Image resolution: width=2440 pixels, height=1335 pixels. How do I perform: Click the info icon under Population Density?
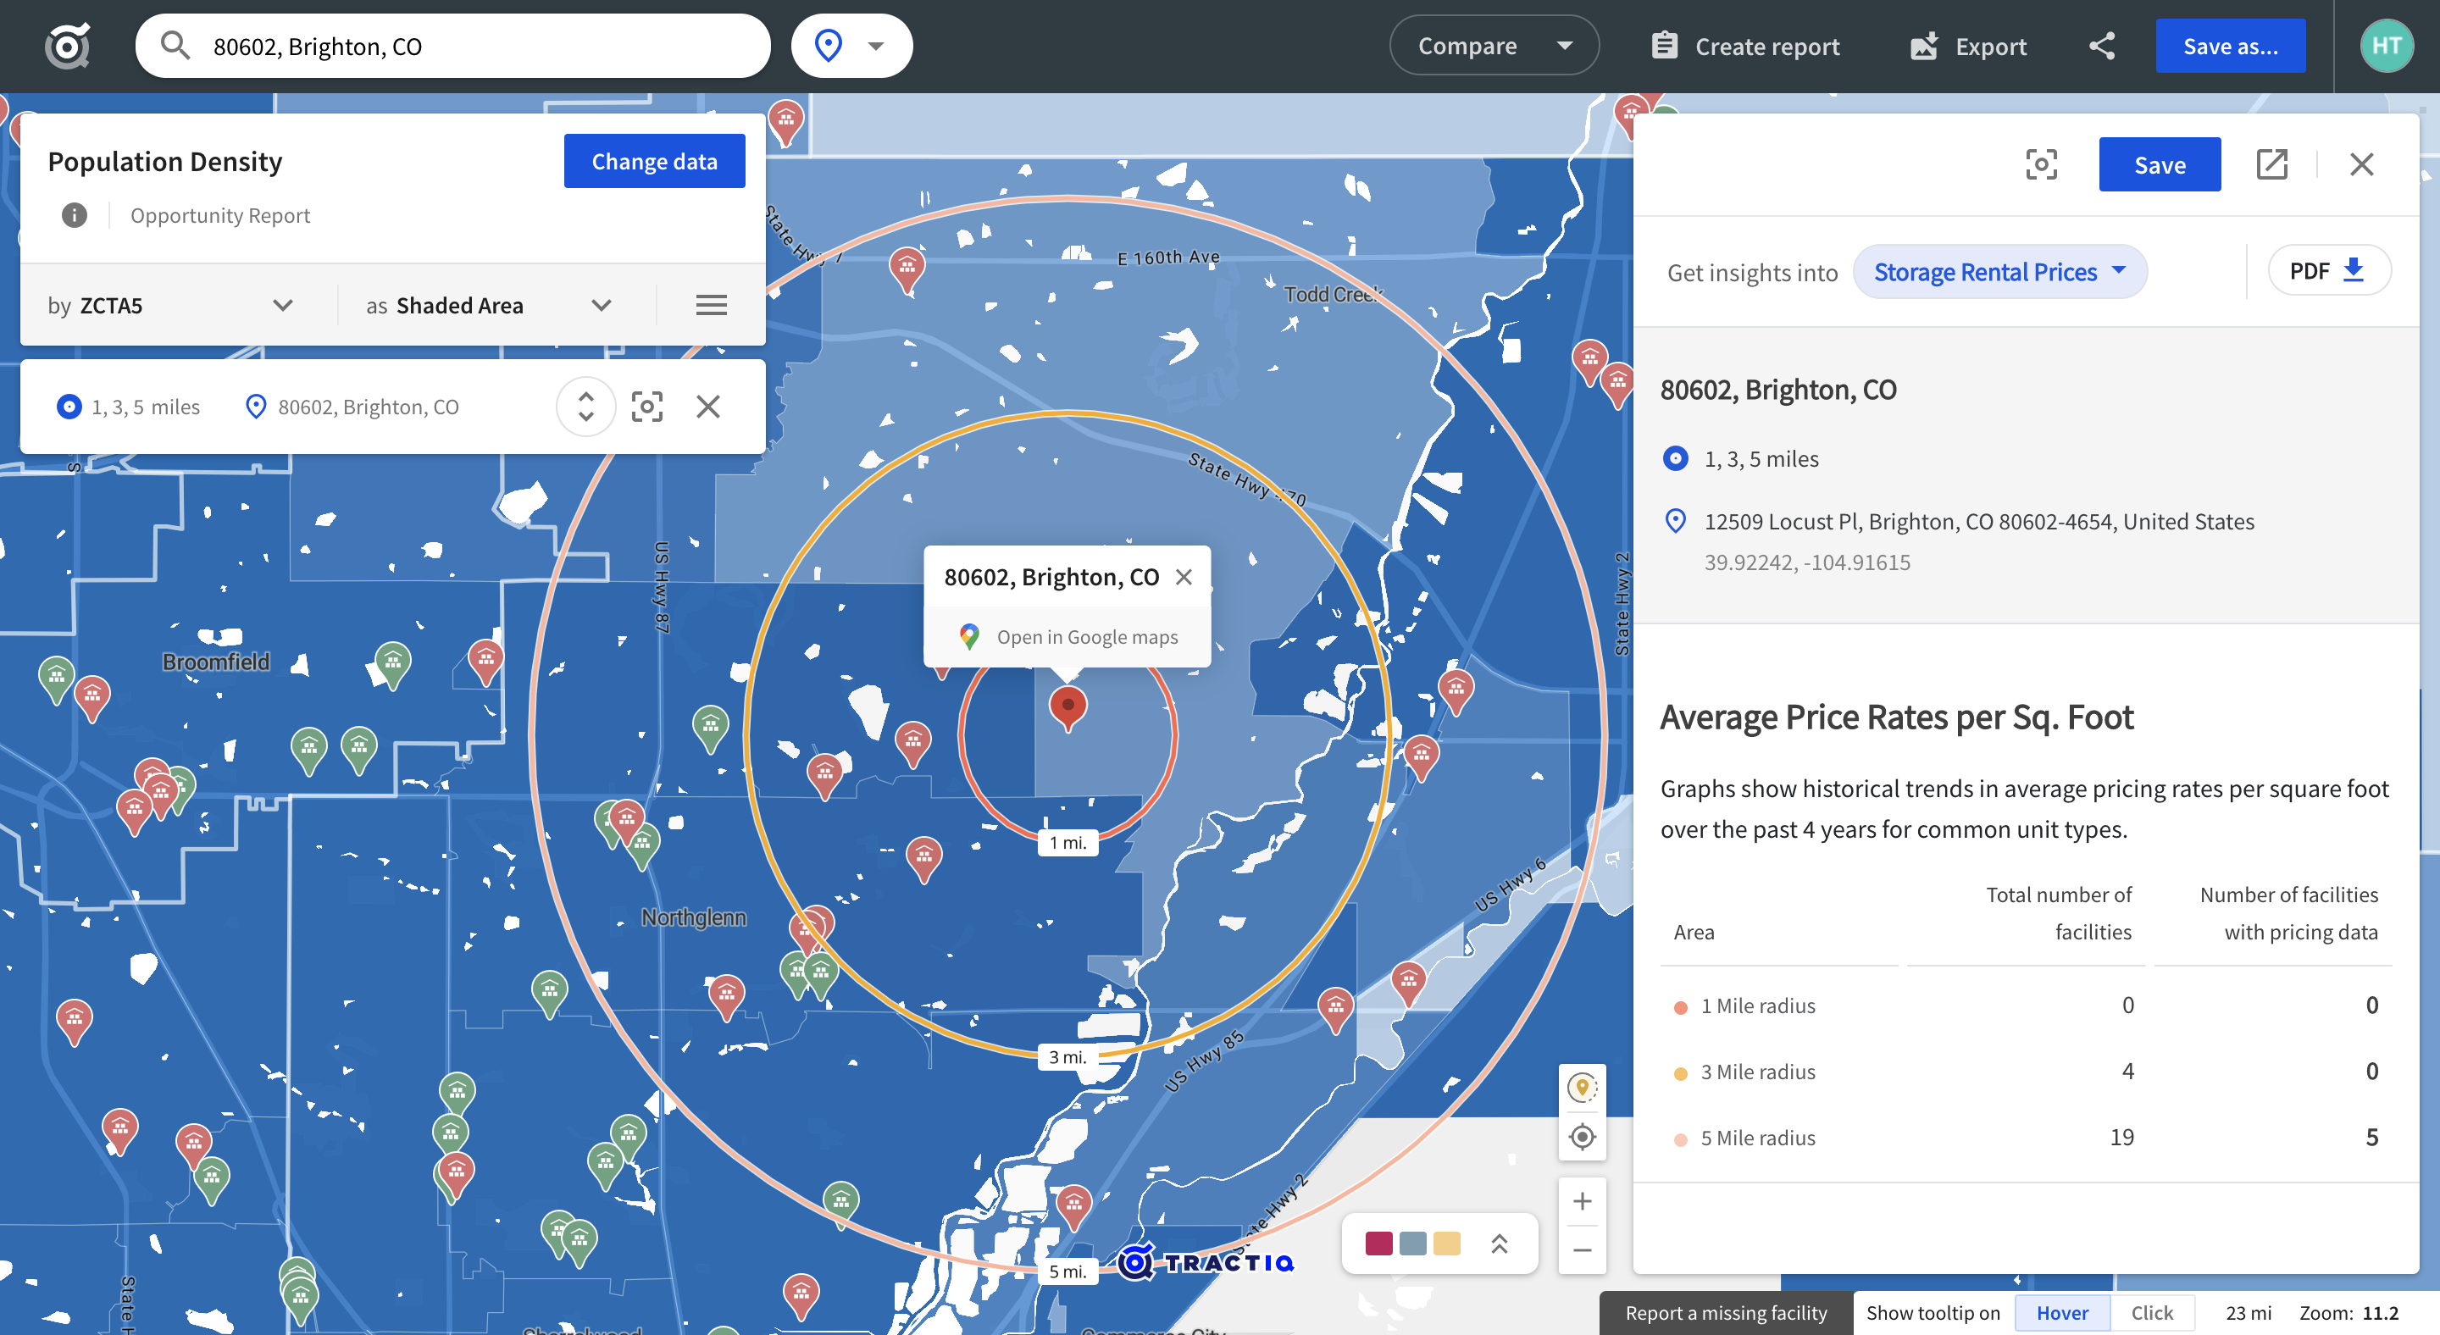(74, 216)
